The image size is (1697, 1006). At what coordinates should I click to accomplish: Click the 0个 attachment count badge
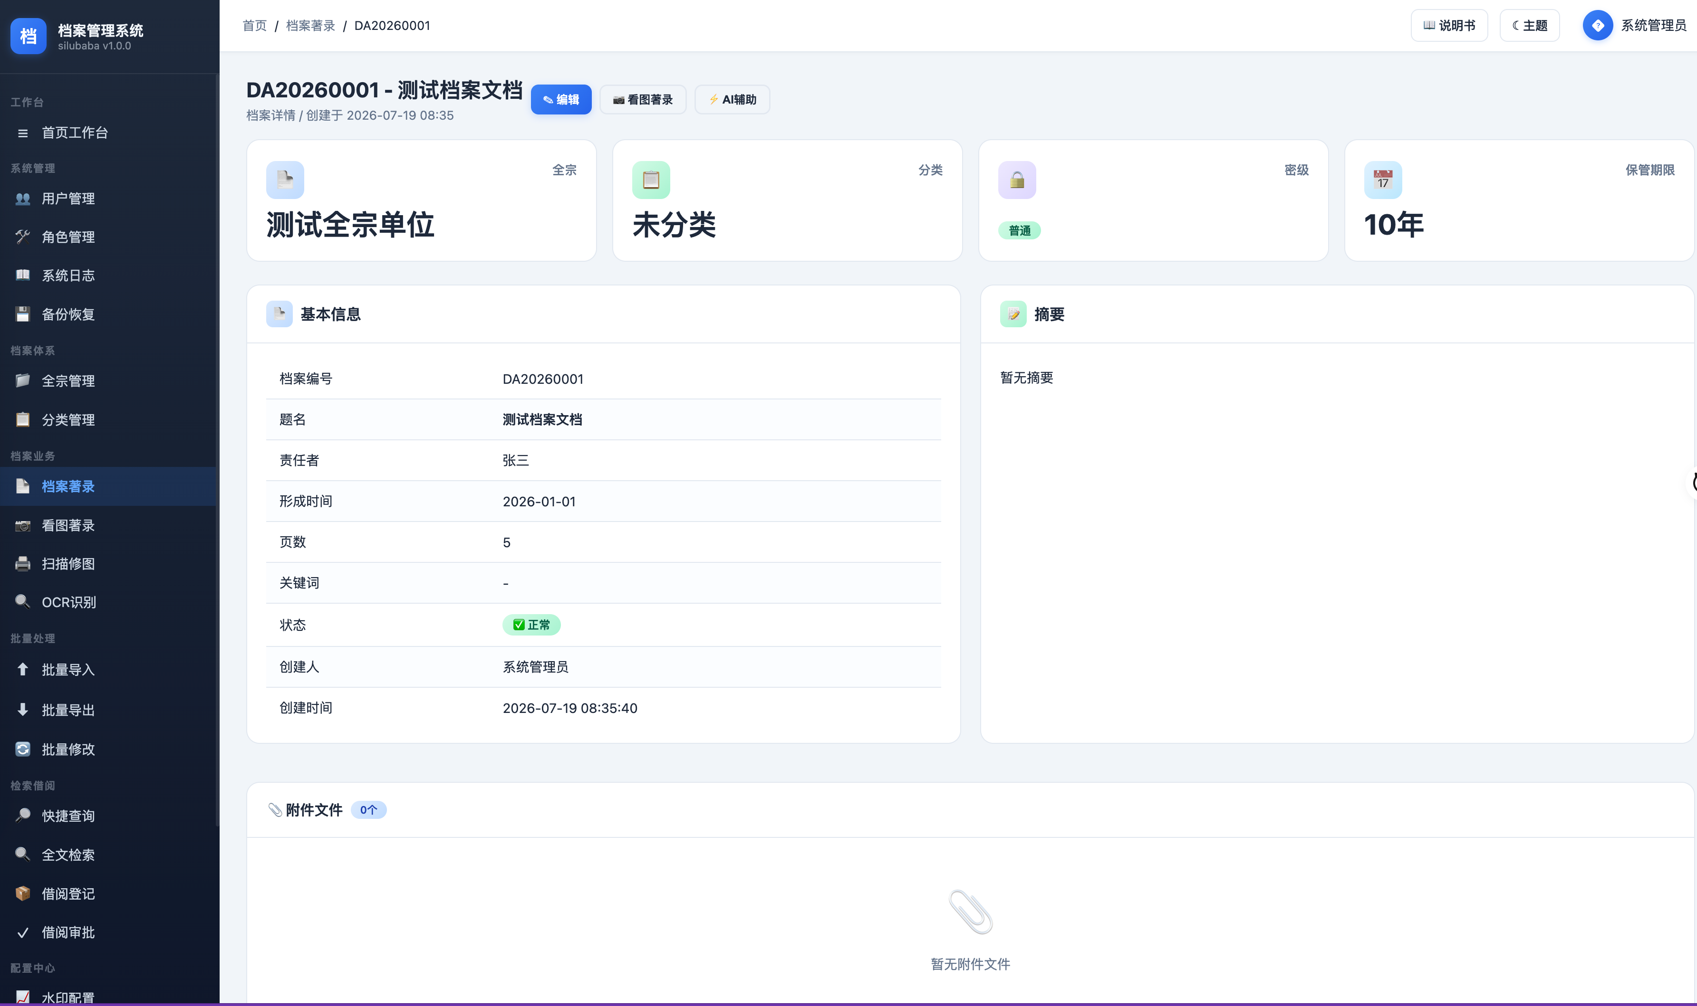pos(368,810)
